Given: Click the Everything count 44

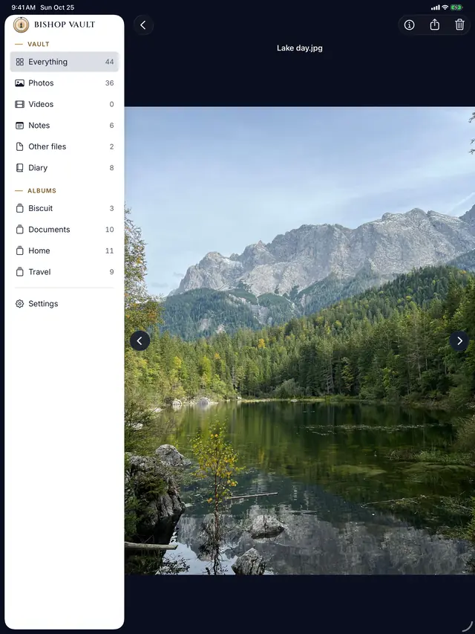Looking at the screenshot, I should [109, 62].
